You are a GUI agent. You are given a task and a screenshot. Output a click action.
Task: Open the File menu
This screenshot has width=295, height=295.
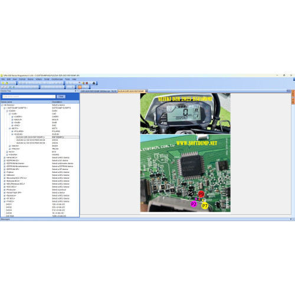(x=3, y=79)
